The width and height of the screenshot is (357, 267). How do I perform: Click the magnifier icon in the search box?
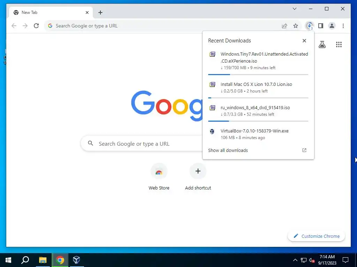coord(90,143)
